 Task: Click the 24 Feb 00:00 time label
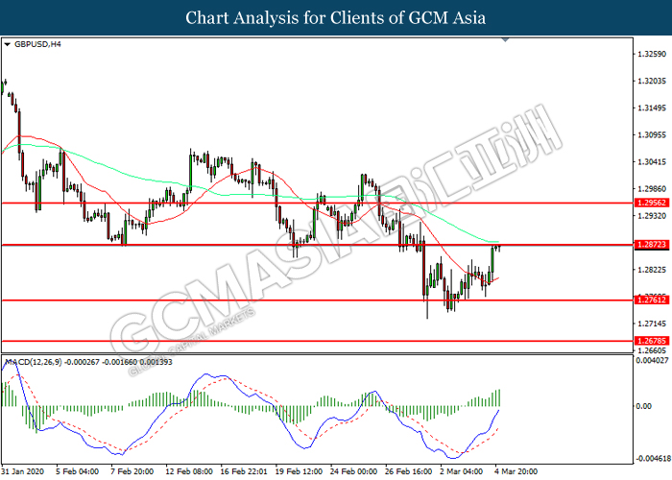[353, 471]
